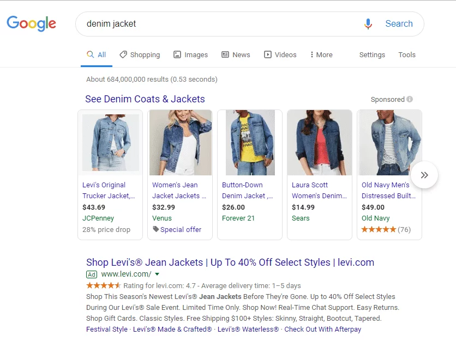The width and height of the screenshot is (456, 342).
Task: Switch to the Shopping tab
Action: [140, 54]
